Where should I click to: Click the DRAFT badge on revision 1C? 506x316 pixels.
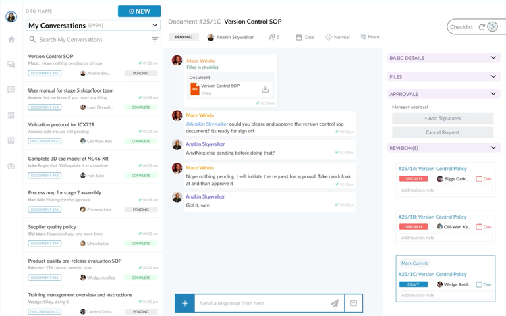(414, 284)
